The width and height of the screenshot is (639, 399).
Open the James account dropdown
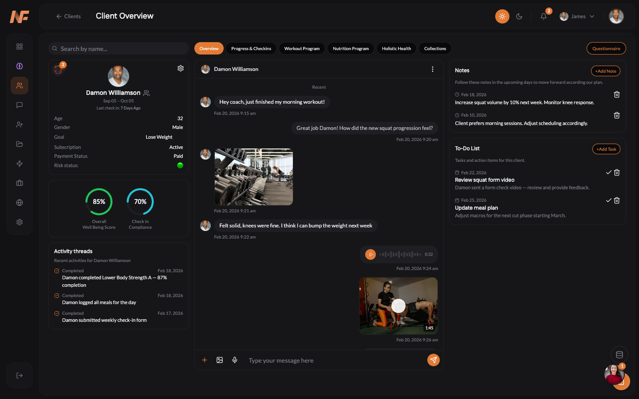pyautogui.click(x=577, y=16)
